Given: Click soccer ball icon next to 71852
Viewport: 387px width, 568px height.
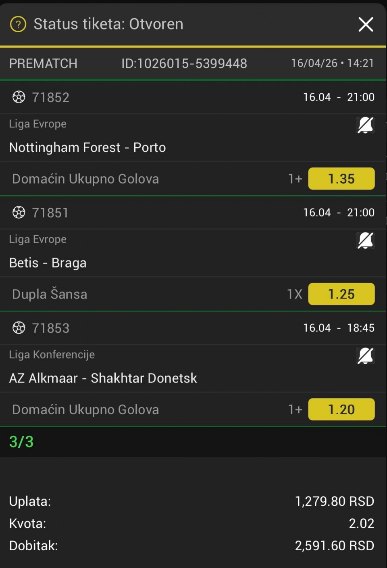Looking at the screenshot, I should (19, 97).
